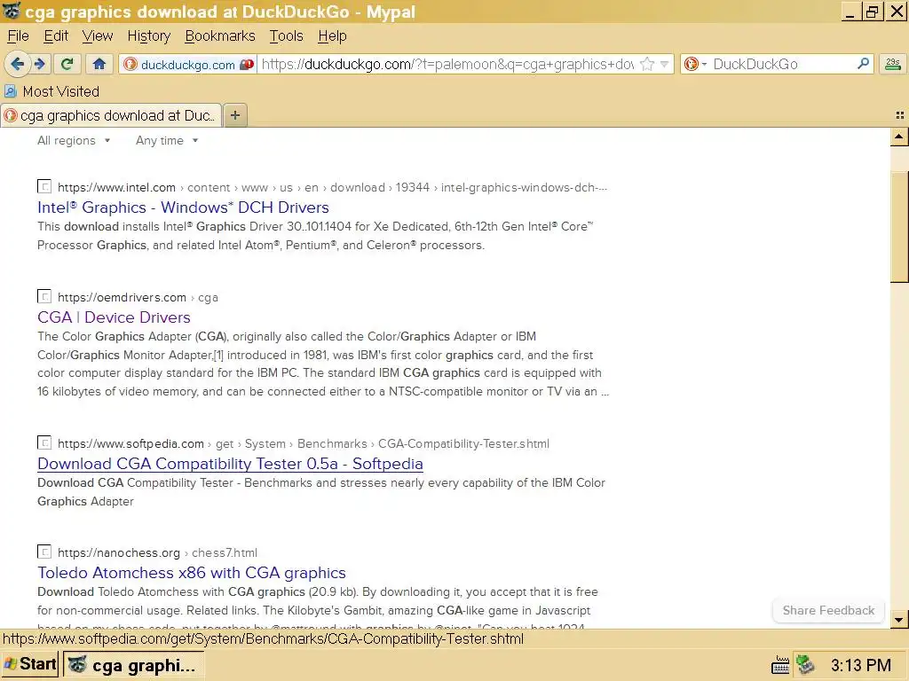Expand the All regions filter
The width and height of the screenshot is (909, 681).
[x=74, y=140]
